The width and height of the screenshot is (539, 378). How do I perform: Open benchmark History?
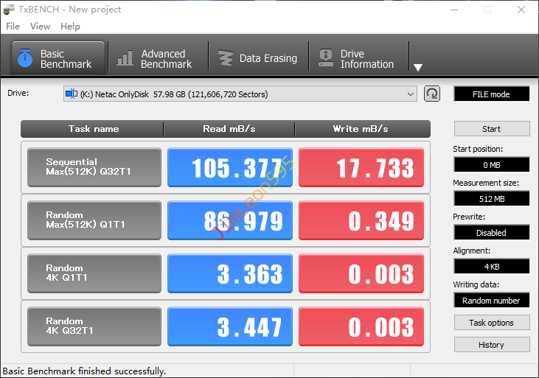(x=491, y=345)
